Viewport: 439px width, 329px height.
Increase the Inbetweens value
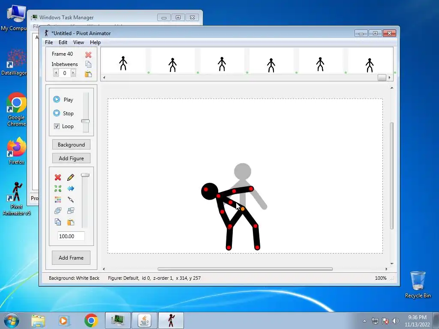[73, 73]
